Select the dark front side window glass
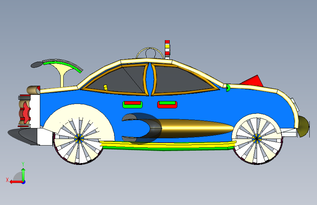The width and height of the screenshot is (317, 205). pos(182,80)
